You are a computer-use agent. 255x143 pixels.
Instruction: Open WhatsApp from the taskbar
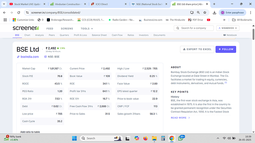pos(181,138)
